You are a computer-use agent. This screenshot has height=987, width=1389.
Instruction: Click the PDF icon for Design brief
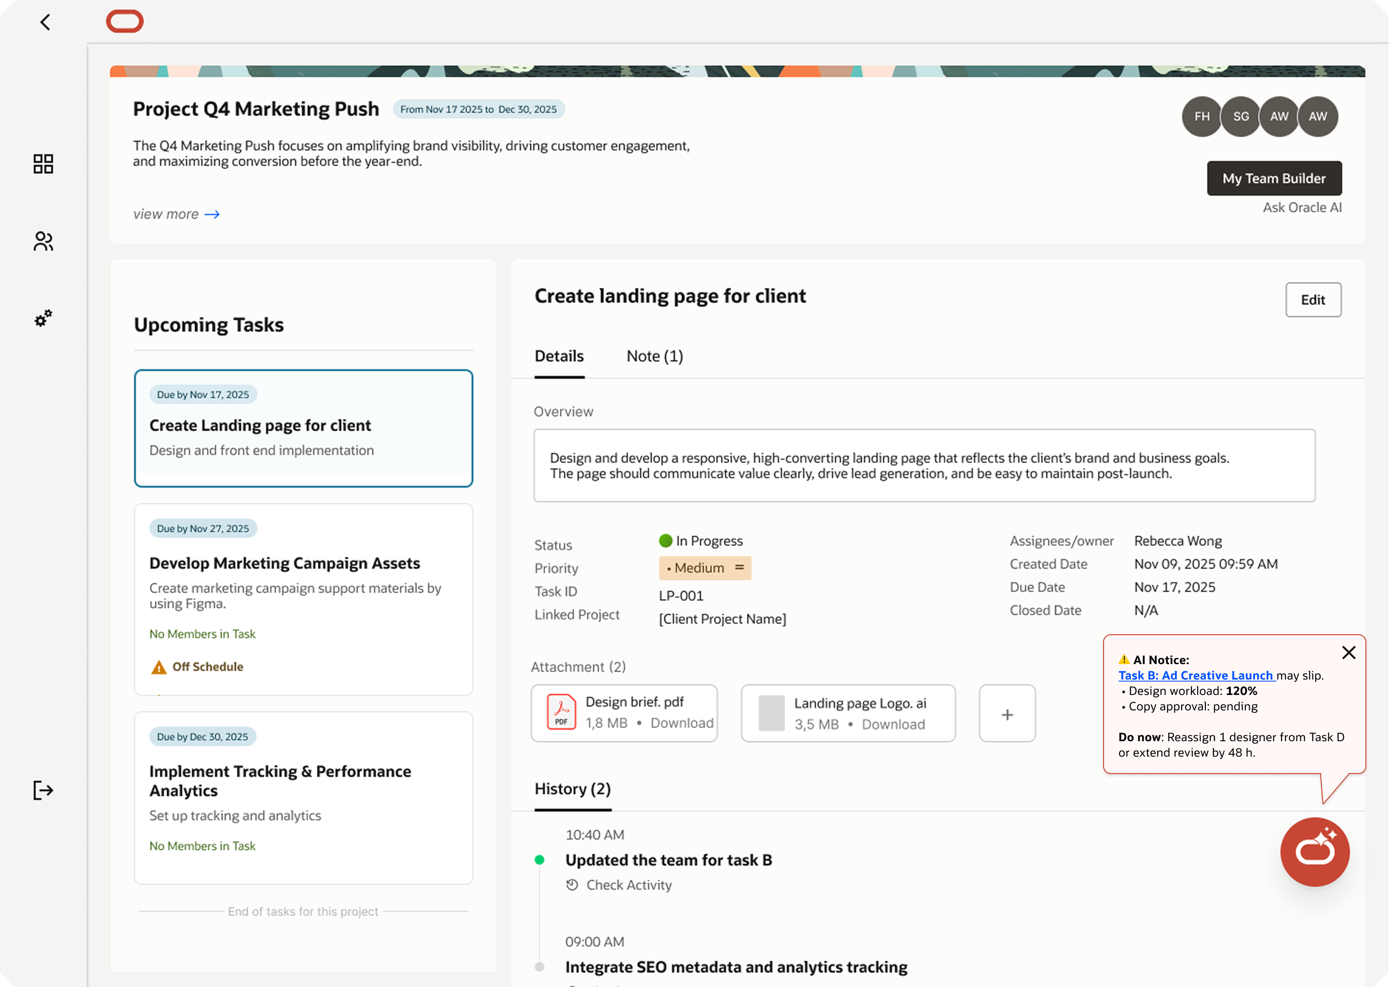coord(561,711)
